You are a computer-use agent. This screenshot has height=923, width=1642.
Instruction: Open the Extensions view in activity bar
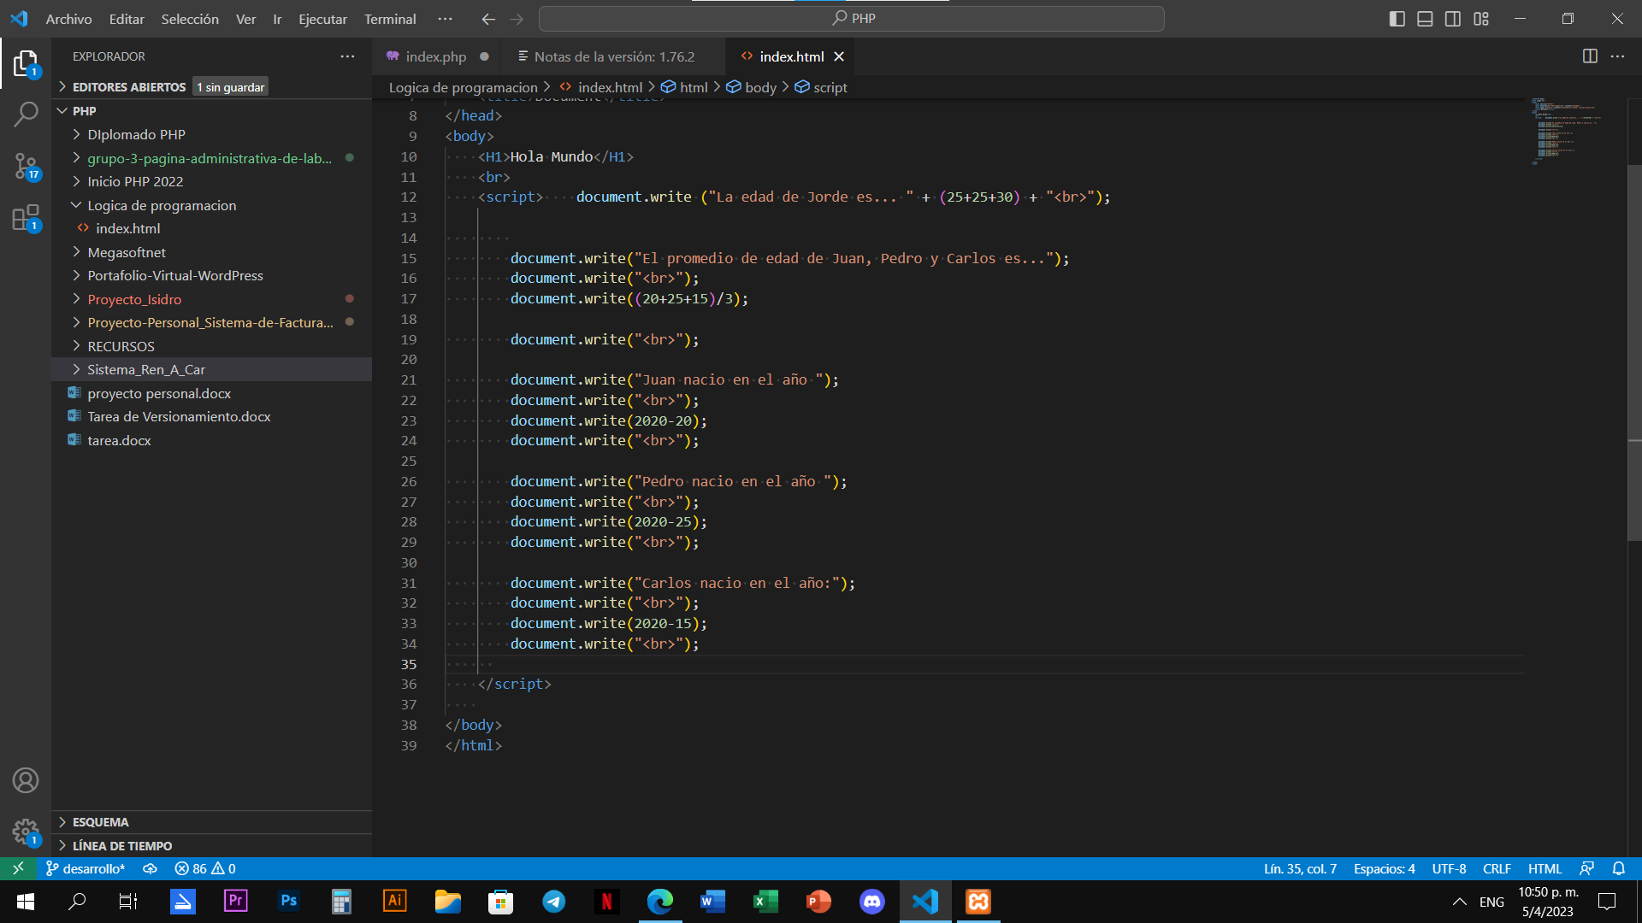(x=26, y=218)
